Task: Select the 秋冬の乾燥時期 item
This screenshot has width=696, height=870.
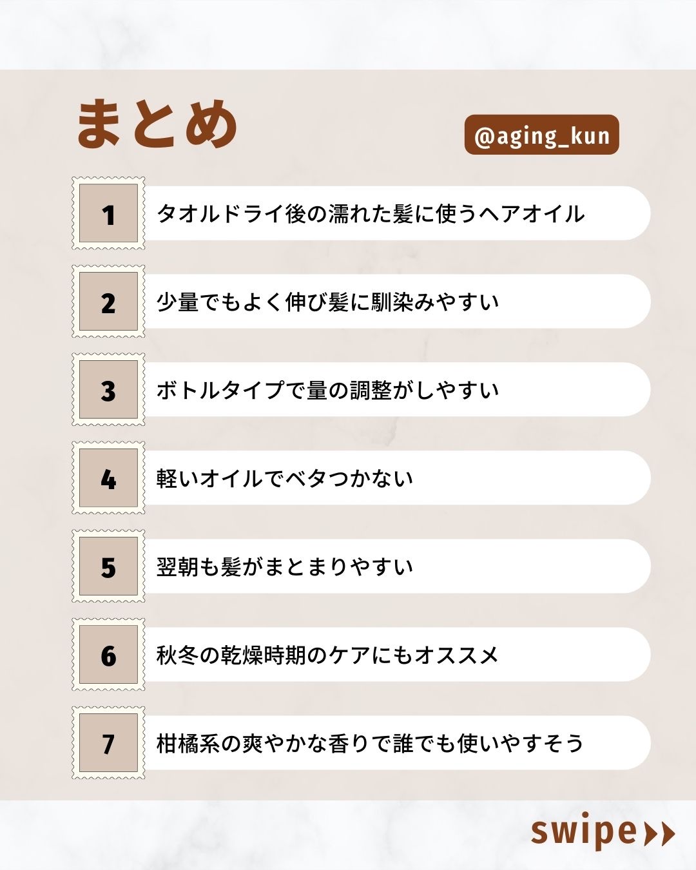Action: [328, 655]
